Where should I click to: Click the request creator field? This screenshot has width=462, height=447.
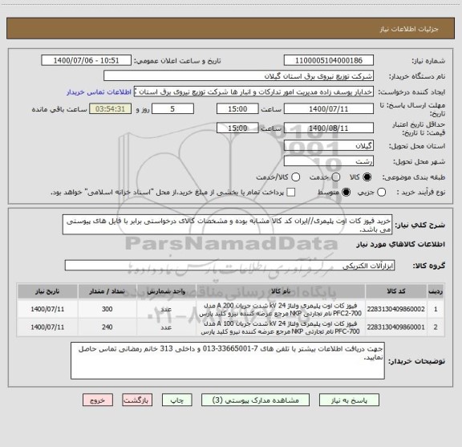(x=253, y=91)
